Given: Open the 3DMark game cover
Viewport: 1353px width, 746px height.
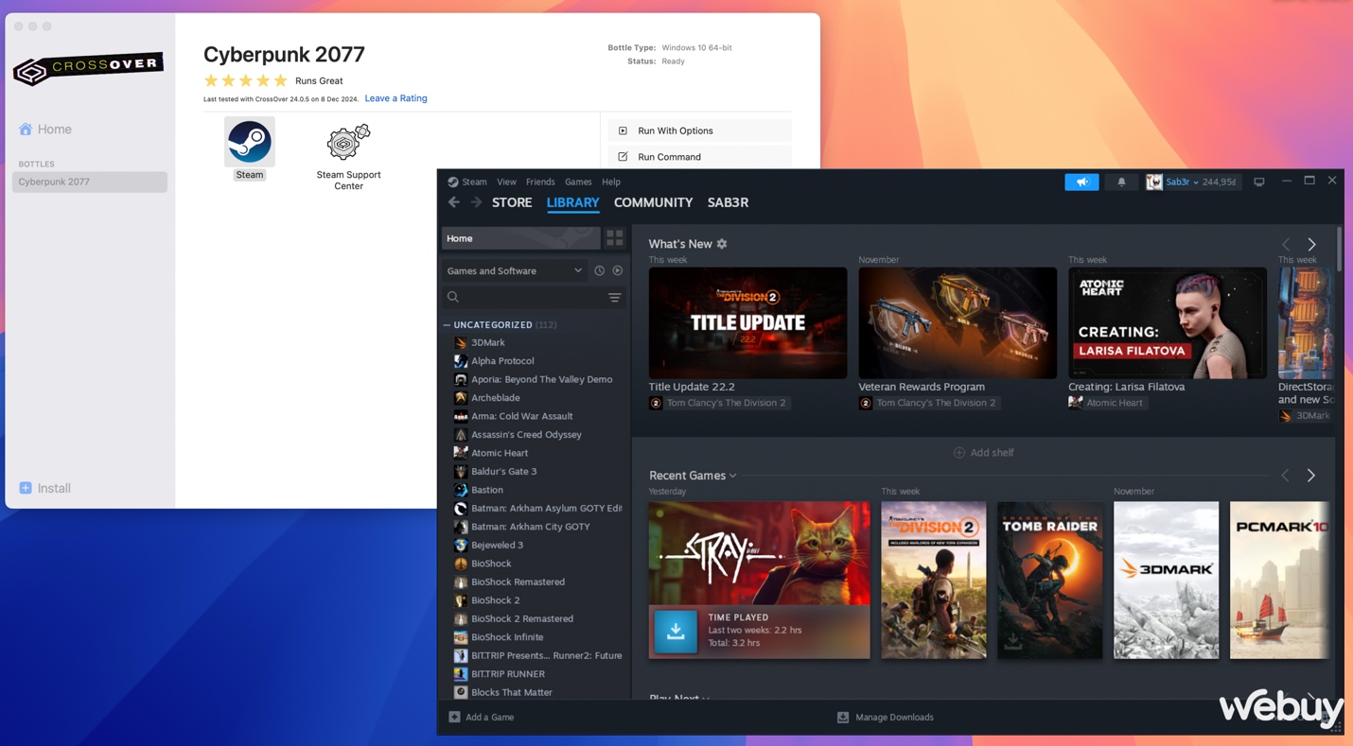Looking at the screenshot, I should 1167,580.
